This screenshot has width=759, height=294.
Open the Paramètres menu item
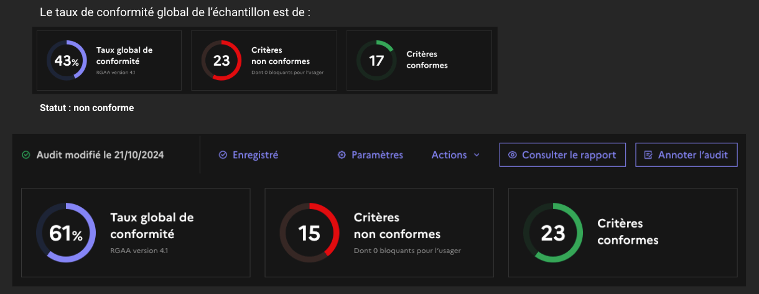pos(377,155)
